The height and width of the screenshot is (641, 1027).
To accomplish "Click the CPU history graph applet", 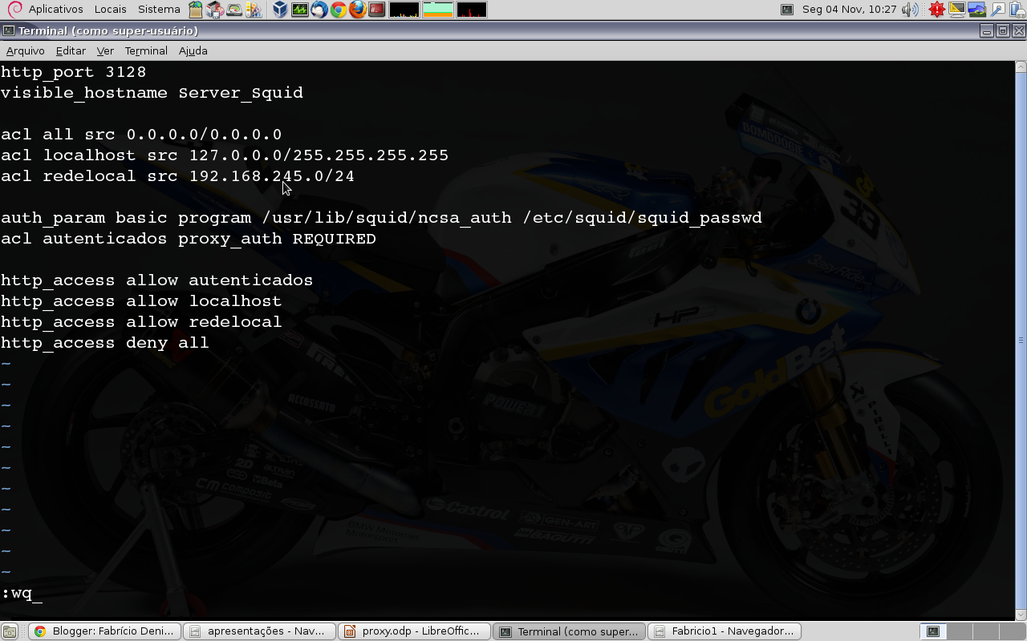I will (404, 9).
